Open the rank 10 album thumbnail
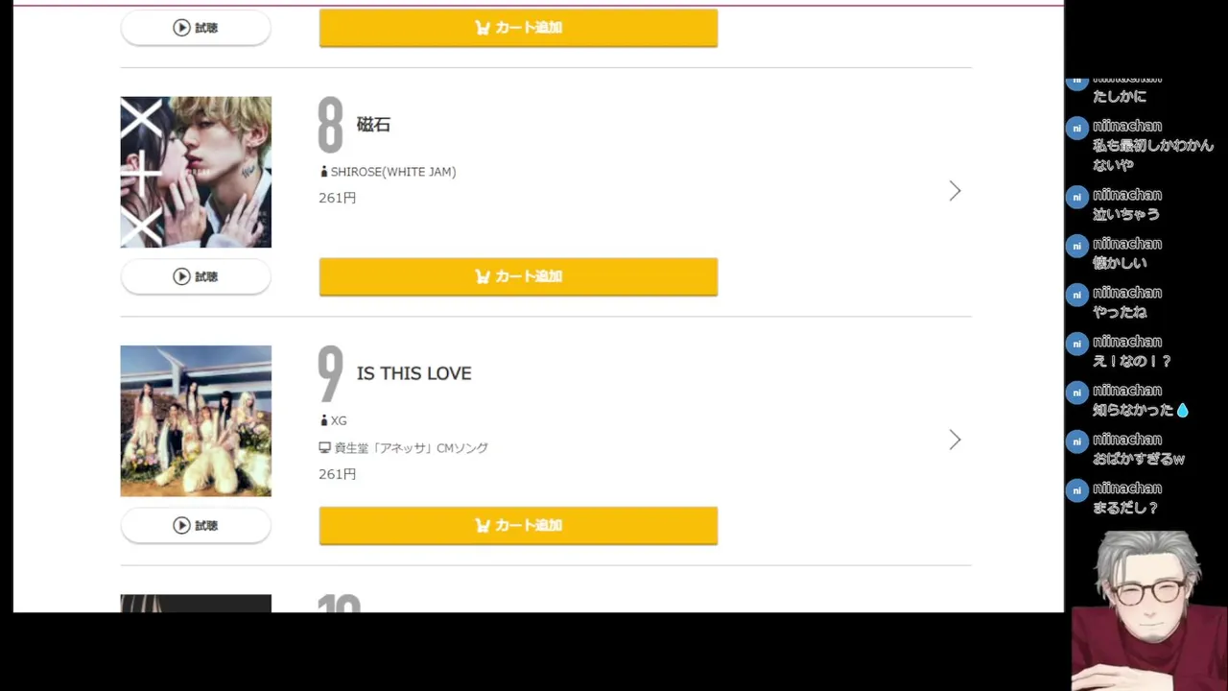This screenshot has height=691, width=1228. click(196, 603)
